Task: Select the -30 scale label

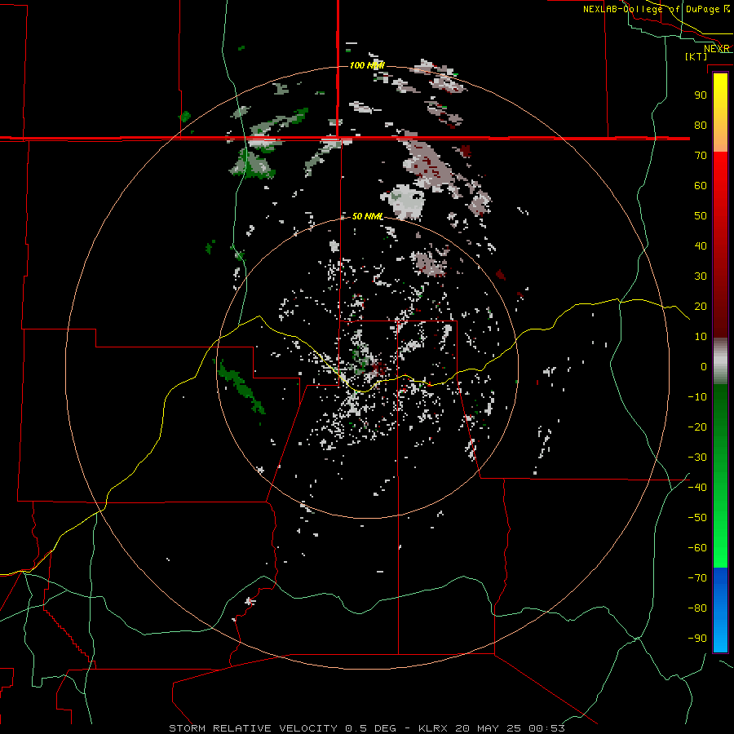Action: click(697, 458)
